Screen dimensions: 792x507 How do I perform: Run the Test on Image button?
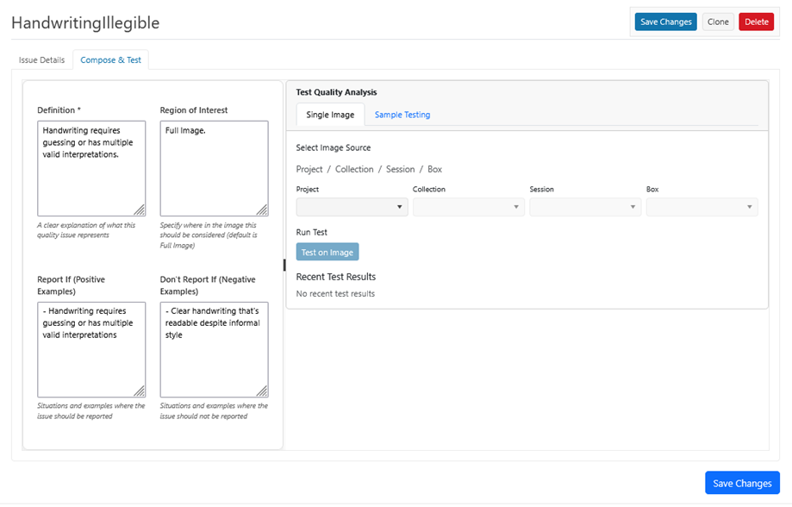click(x=327, y=252)
